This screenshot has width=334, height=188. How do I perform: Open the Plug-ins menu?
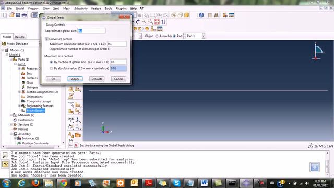(121, 8)
